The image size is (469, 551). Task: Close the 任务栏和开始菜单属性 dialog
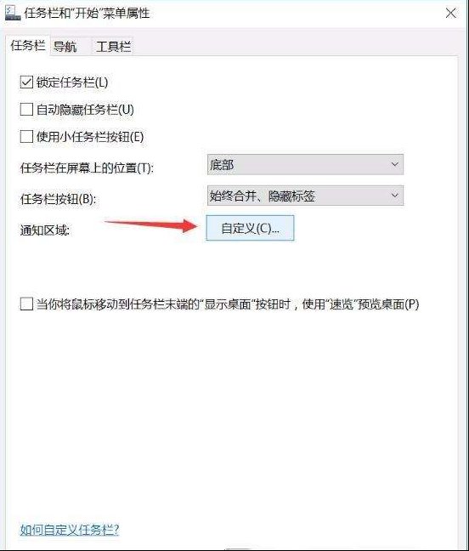pos(451,14)
